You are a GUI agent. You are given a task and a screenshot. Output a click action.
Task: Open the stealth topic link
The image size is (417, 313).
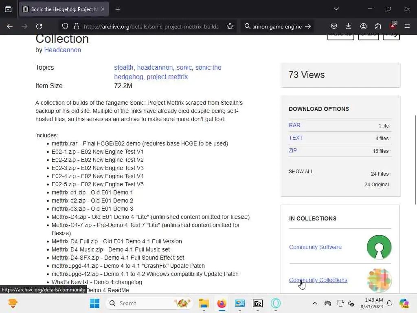124,67
